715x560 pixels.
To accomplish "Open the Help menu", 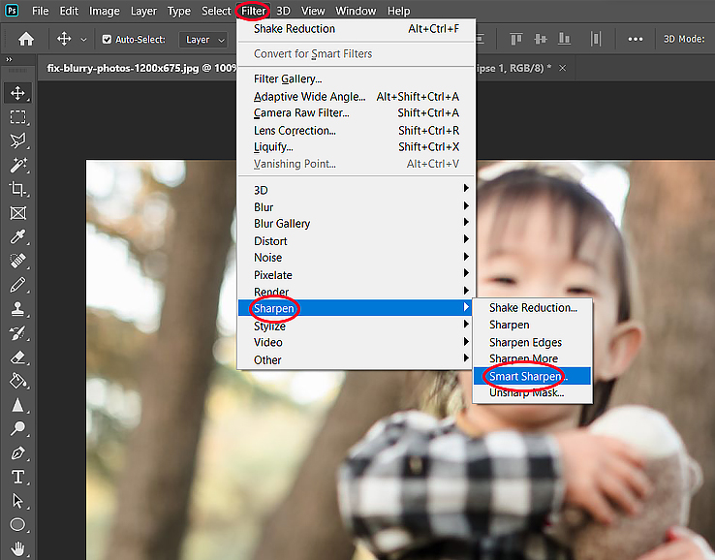I will coord(398,11).
